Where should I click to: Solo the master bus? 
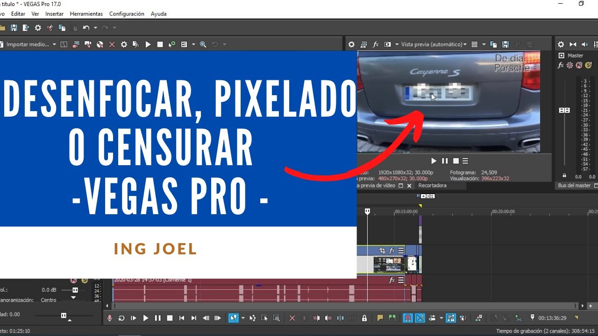[588, 65]
